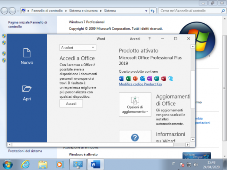
Task: Click the Nuovo document icon
Action: pos(27,53)
